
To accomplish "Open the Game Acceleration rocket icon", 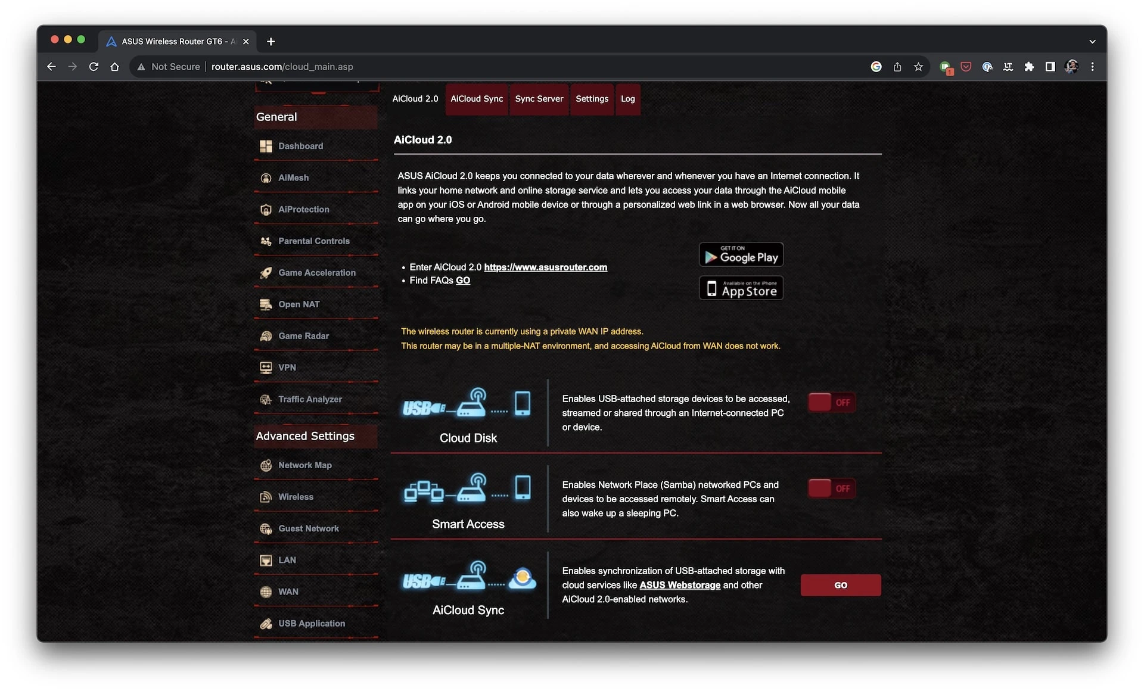I will [x=266, y=272].
